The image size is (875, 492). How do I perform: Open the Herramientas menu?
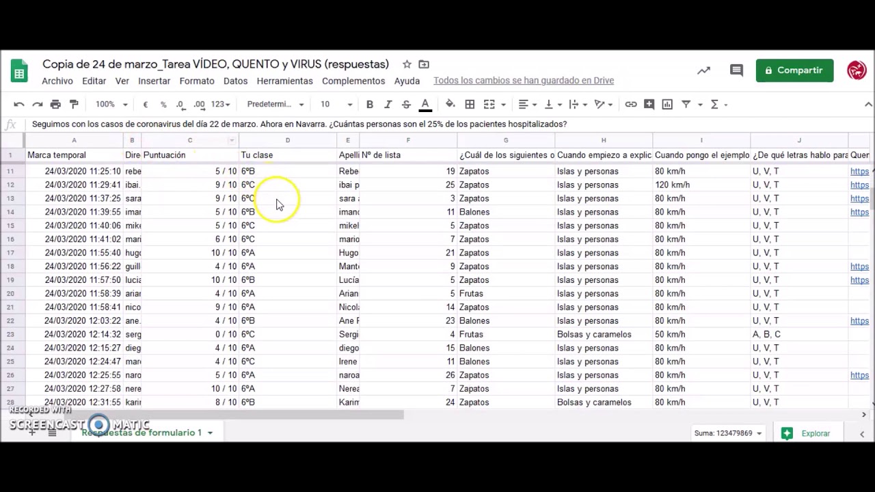point(284,81)
